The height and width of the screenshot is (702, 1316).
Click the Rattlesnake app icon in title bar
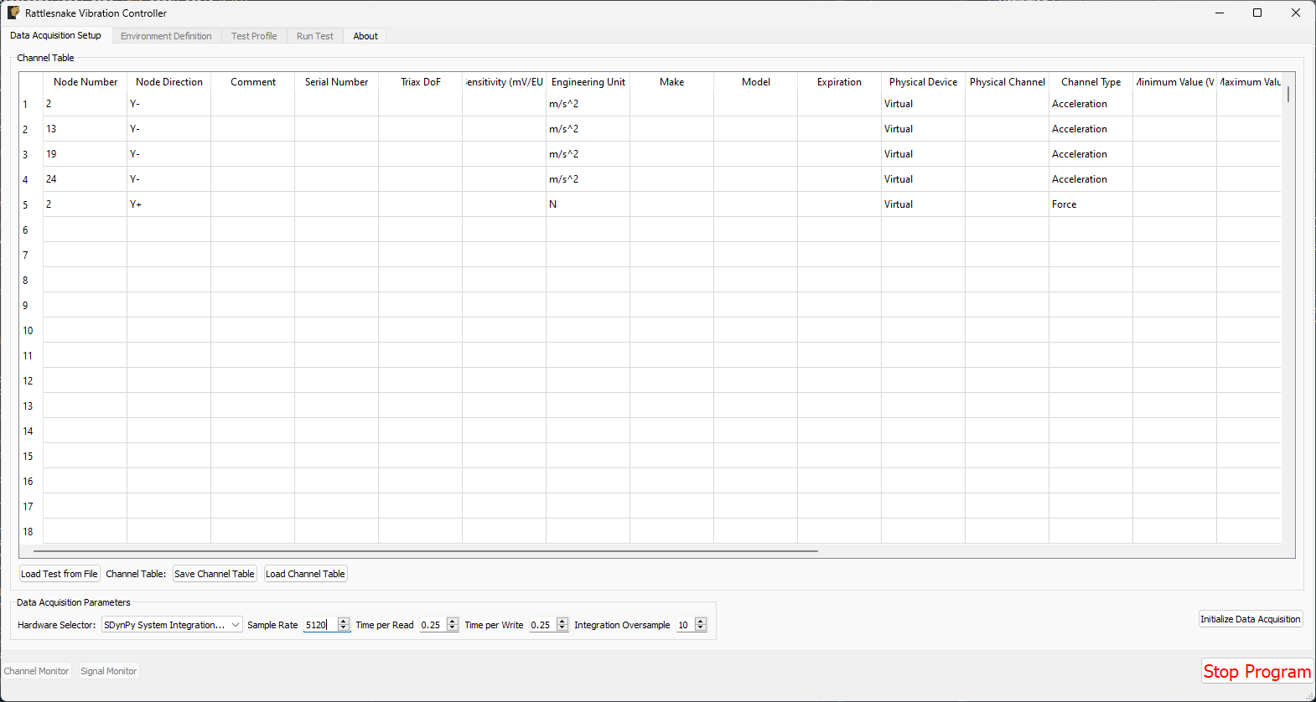click(13, 13)
